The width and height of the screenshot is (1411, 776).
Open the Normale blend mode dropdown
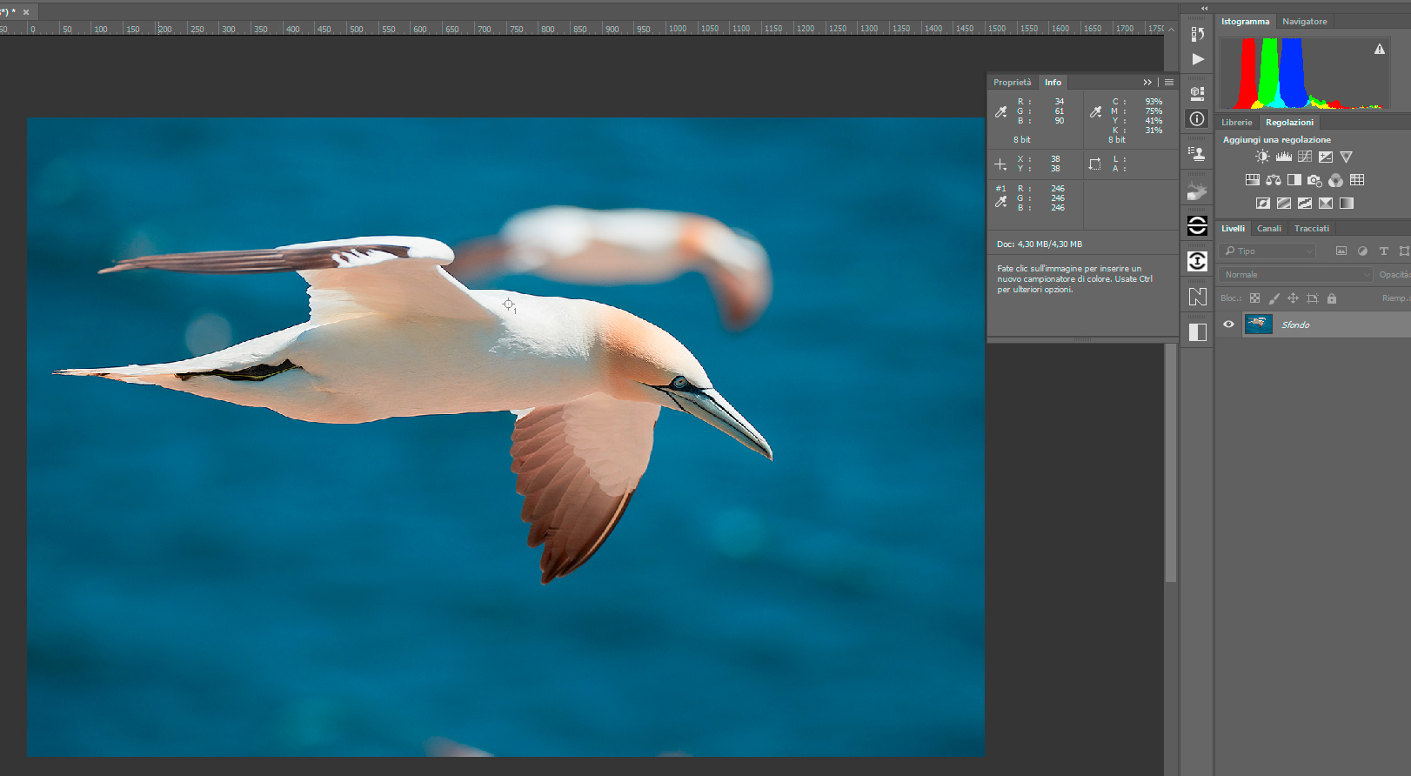[x=1296, y=275]
